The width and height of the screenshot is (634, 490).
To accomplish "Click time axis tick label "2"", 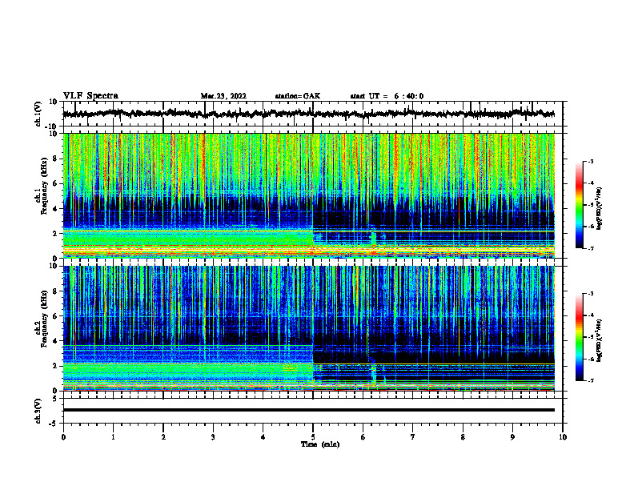I will click(163, 437).
